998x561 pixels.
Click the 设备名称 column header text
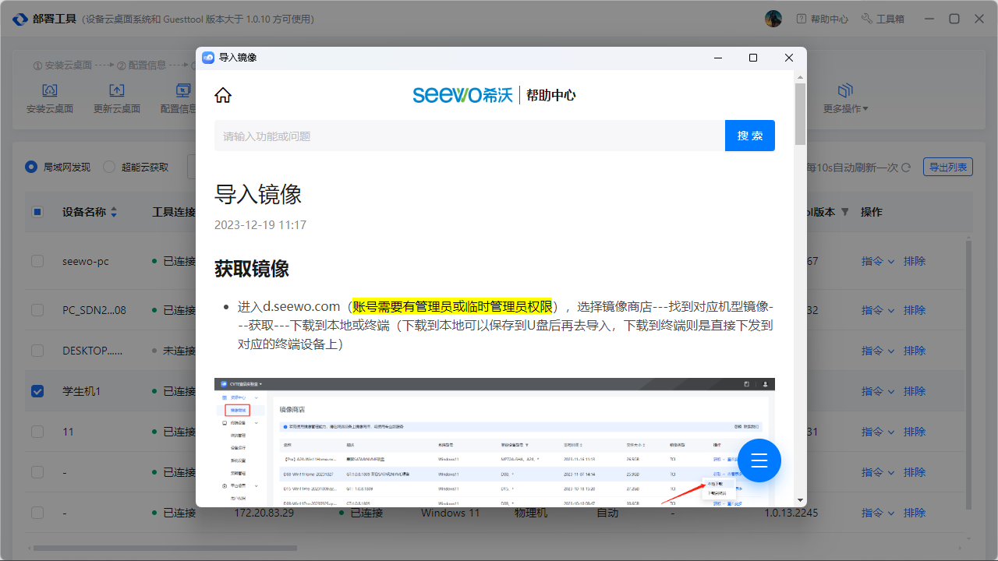(84, 212)
